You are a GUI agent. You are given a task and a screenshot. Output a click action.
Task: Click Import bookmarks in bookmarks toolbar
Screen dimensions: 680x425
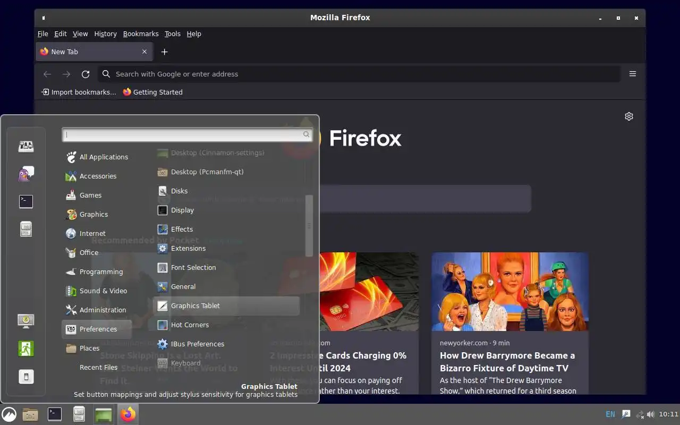[79, 92]
